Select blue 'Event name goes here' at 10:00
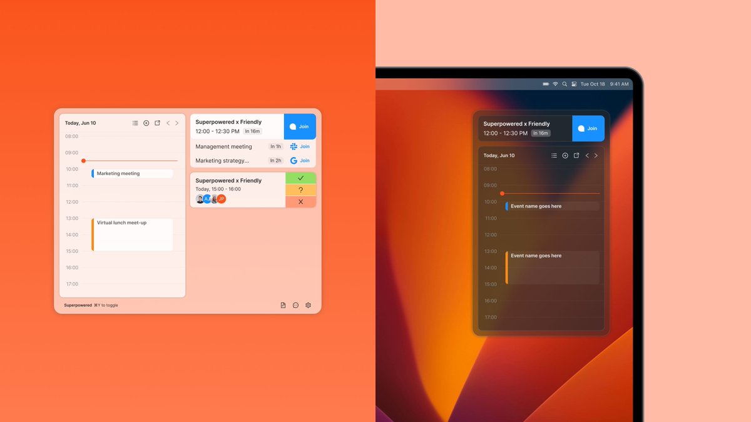This screenshot has width=751, height=422. [553, 206]
